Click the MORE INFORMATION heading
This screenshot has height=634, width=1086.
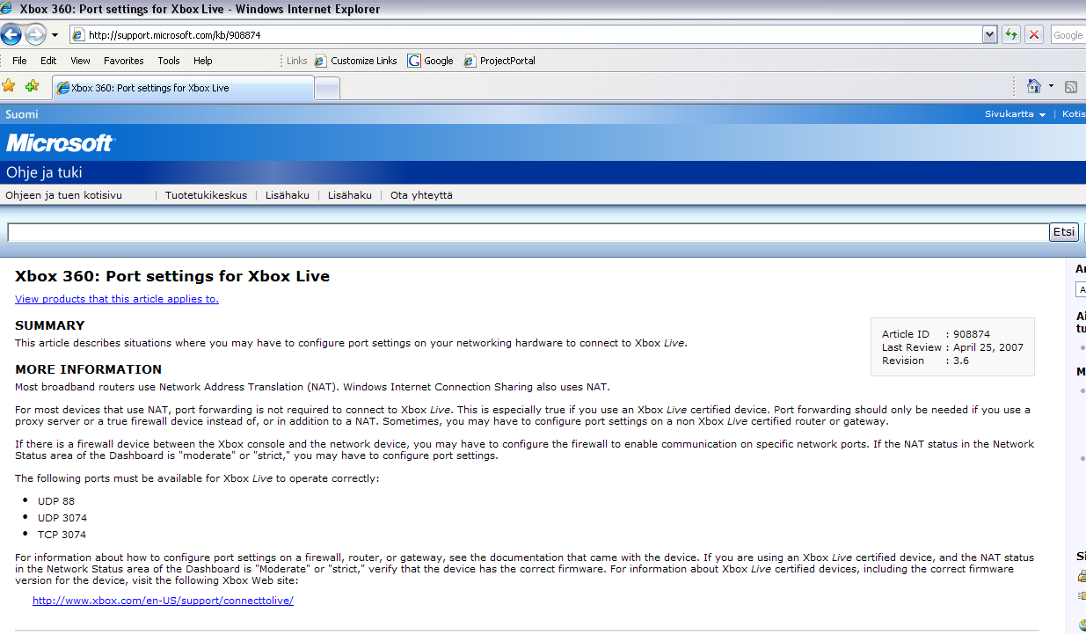tap(89, 369)
